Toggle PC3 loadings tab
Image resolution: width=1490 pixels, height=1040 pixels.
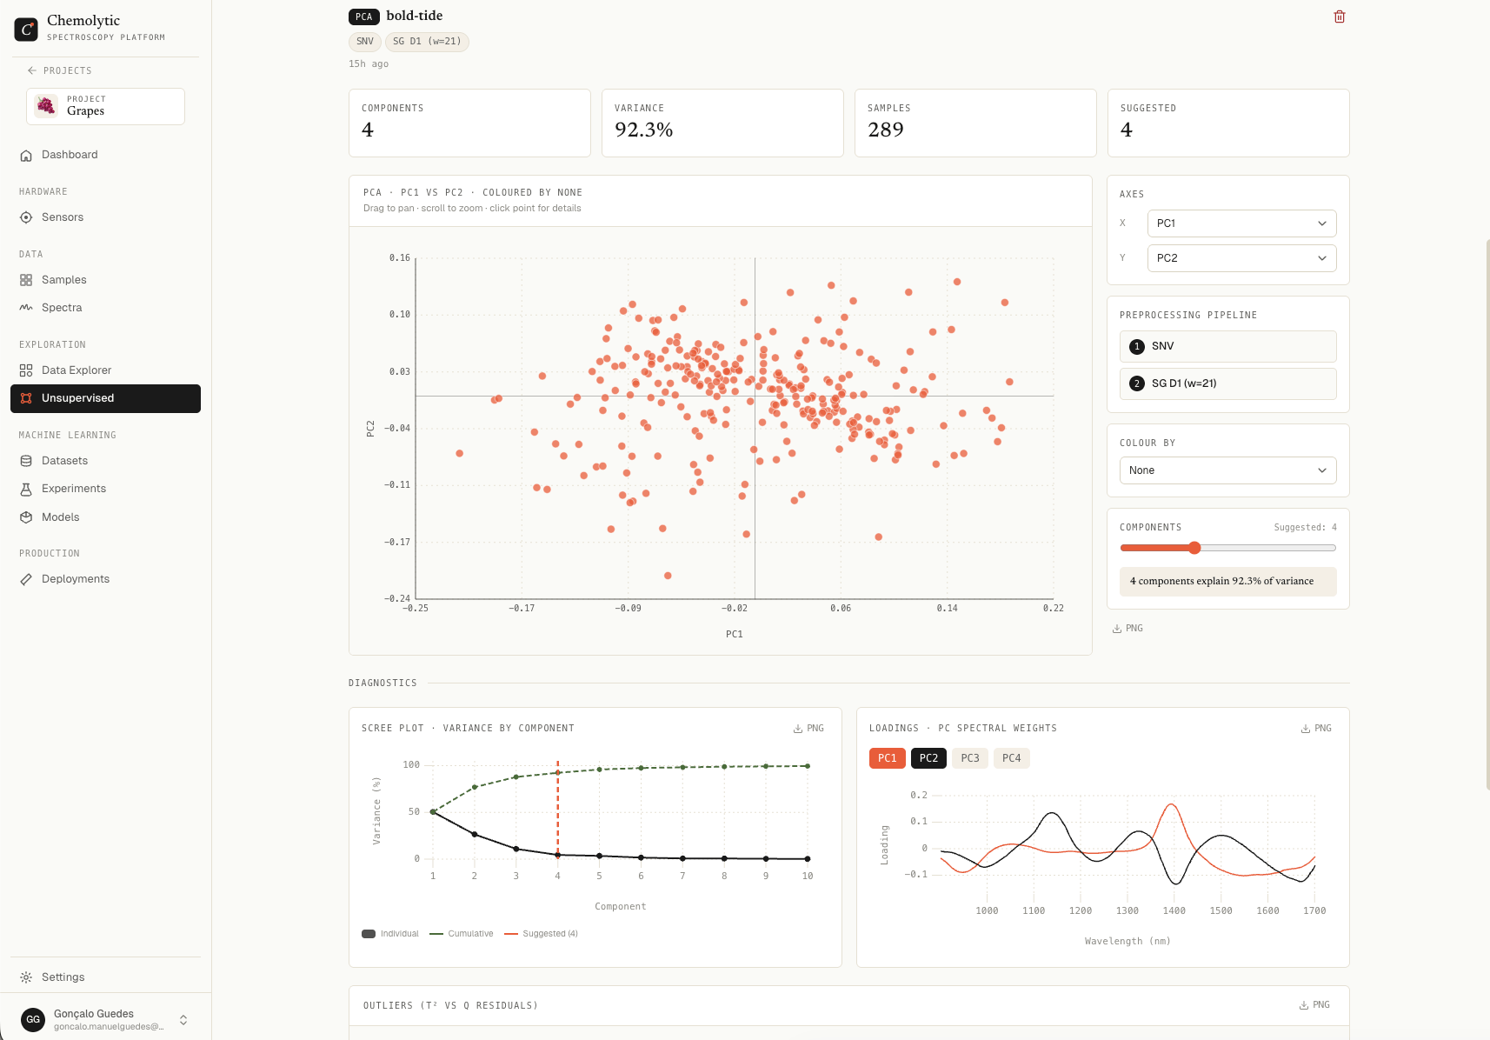[970, 758]
